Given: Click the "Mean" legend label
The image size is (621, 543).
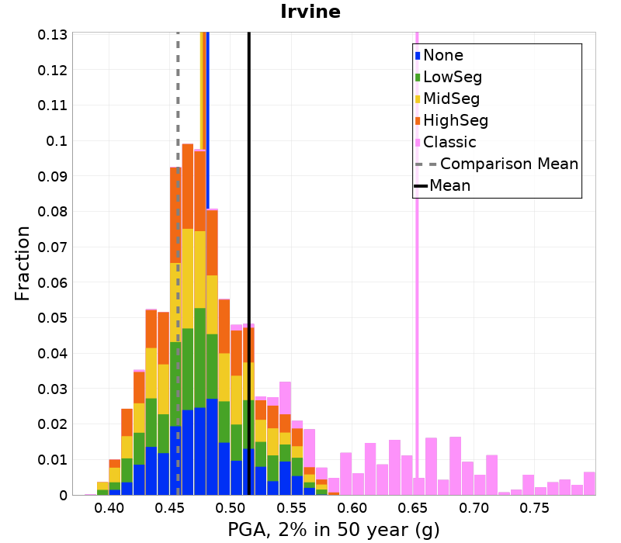Looking at the screenshot, I should [x=450, y=186].
